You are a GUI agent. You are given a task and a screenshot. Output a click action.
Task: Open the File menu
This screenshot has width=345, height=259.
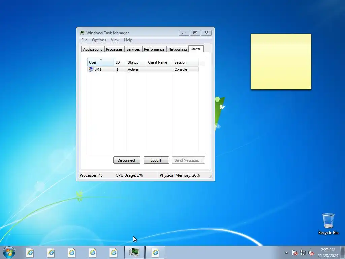tap(84, 40)
